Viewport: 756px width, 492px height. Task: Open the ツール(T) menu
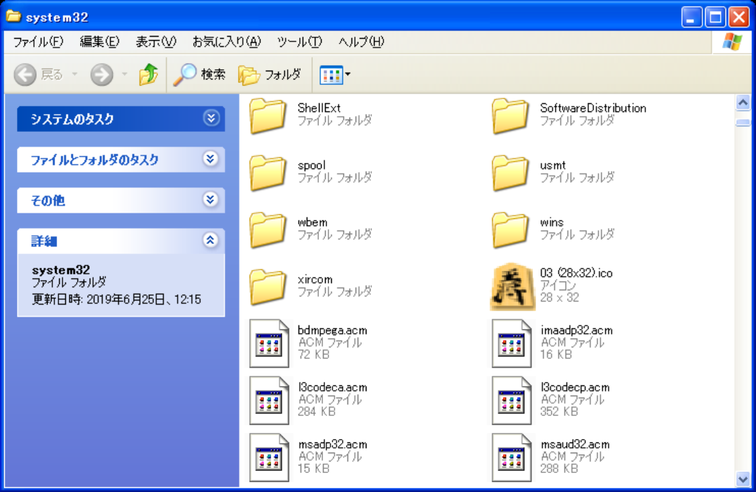[299, 42]
